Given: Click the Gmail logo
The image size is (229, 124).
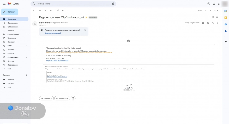Looking at the screenshot, I should (x=14, y=4).
